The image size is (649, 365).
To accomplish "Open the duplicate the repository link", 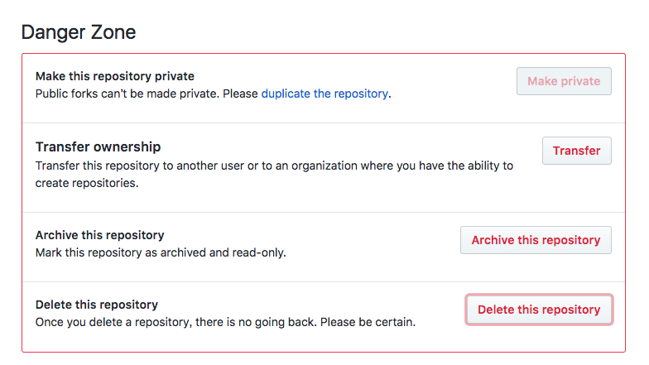I will click(x=324, y=94).
